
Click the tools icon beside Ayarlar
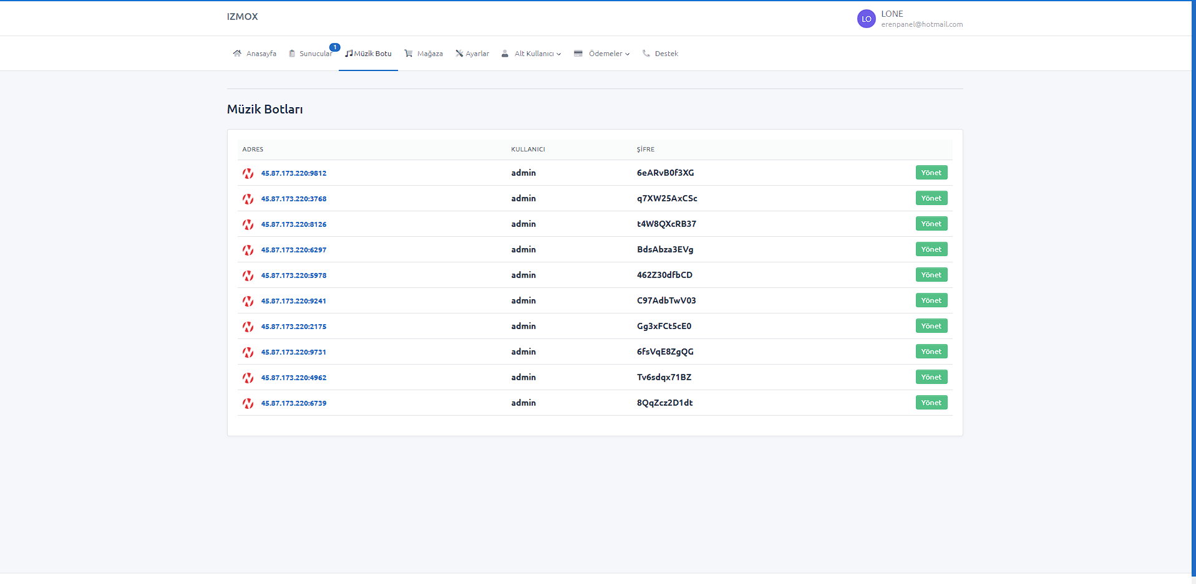[459, 54]
